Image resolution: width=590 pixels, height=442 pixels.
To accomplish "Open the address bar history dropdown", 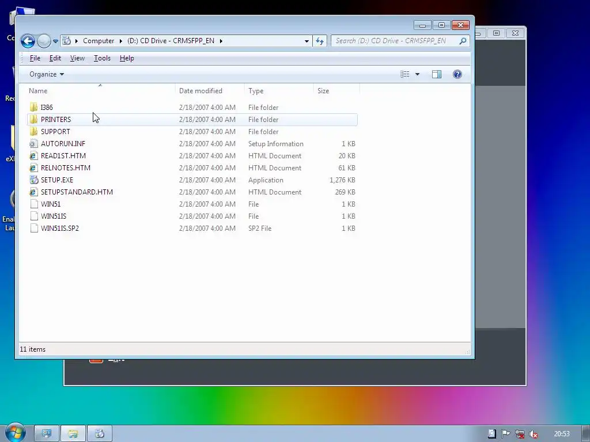I will pos(307,41).
